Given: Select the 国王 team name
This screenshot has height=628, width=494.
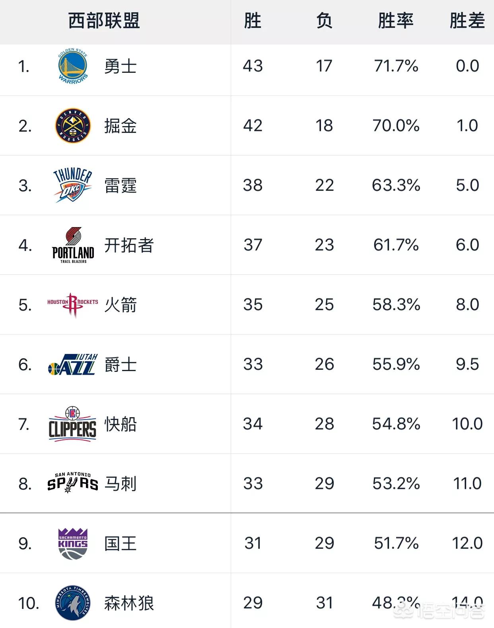Looking at the screenshot, I should [x=121, y=543].
